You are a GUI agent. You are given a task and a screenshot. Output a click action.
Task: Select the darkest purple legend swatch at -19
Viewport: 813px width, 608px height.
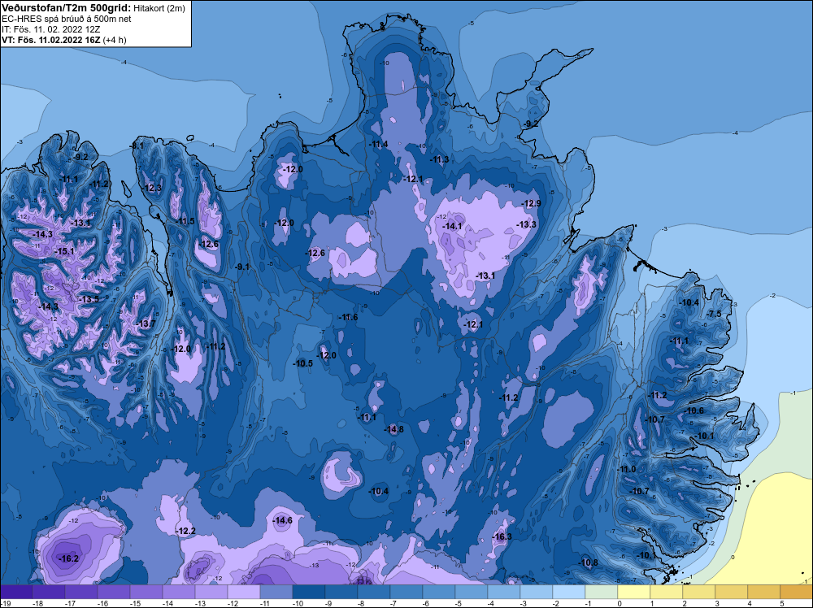click(16, 592)
